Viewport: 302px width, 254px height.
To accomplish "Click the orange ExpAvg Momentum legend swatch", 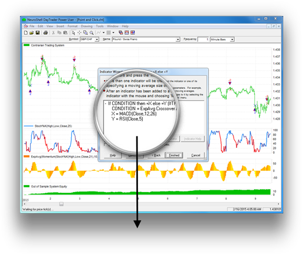I will [27, 157].
